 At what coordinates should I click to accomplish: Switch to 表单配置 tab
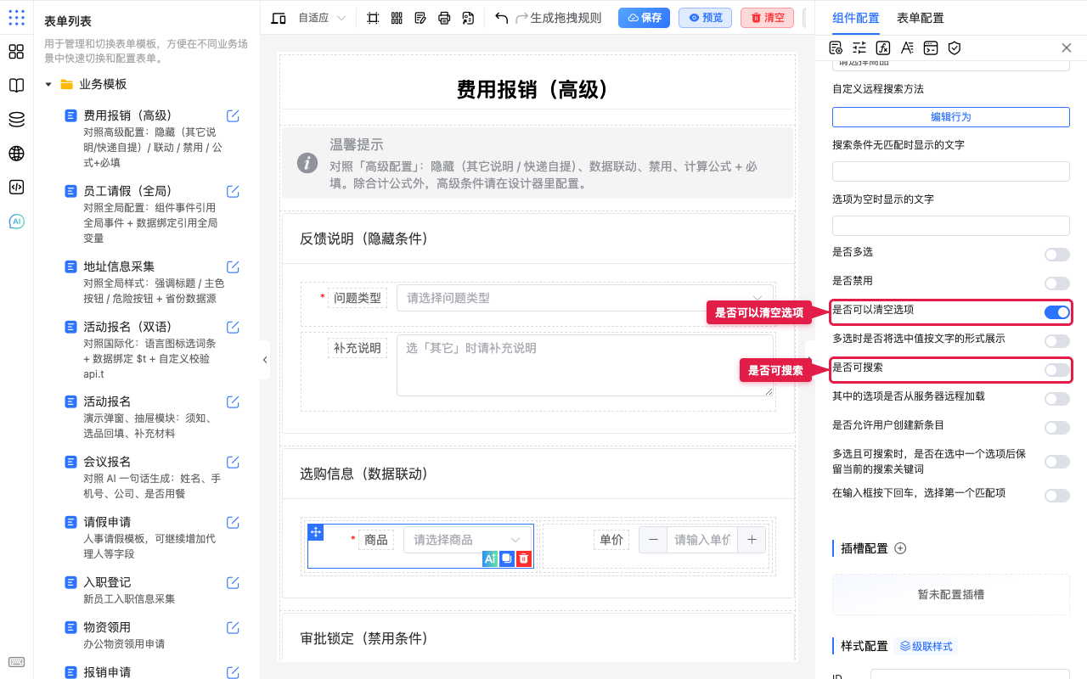(x=920, y=18)
